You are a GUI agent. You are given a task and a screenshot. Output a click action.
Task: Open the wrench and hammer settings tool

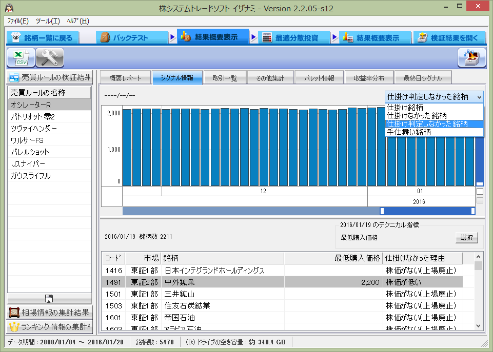point(50,58)
